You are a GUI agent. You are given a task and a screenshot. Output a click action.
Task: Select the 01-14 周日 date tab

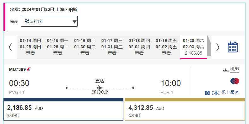[x=30, y=47]
